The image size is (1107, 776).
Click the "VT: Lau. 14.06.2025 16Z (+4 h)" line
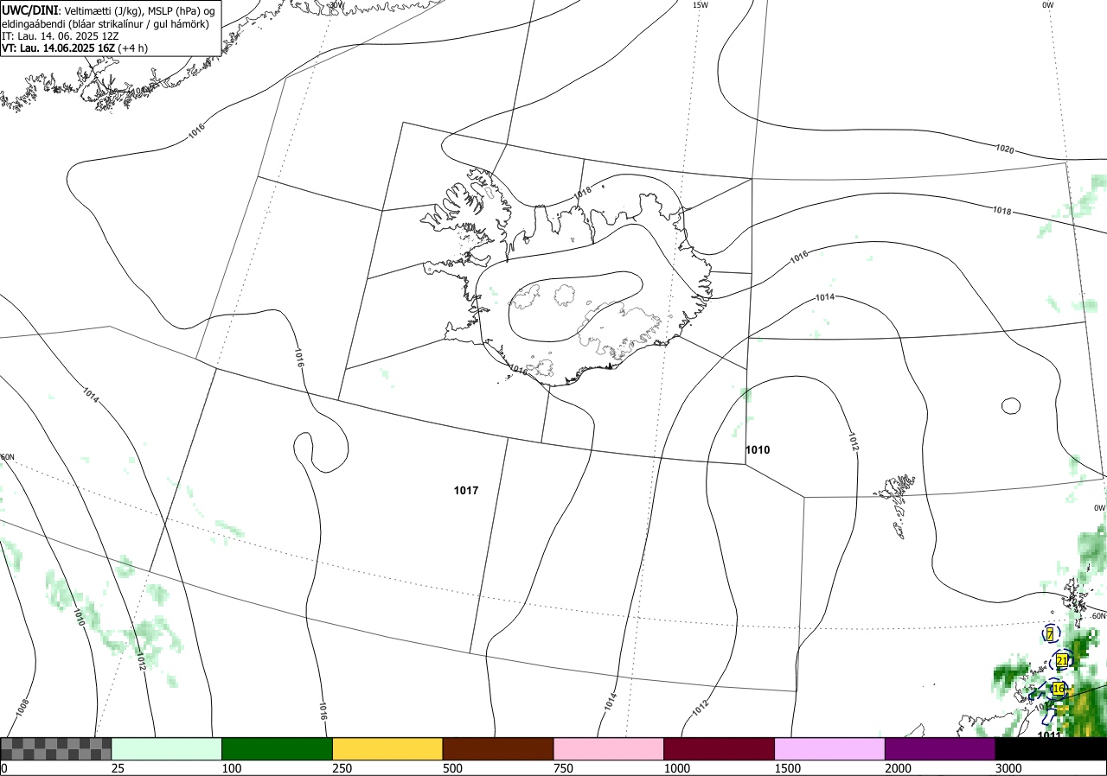click(x=74, y=48)
